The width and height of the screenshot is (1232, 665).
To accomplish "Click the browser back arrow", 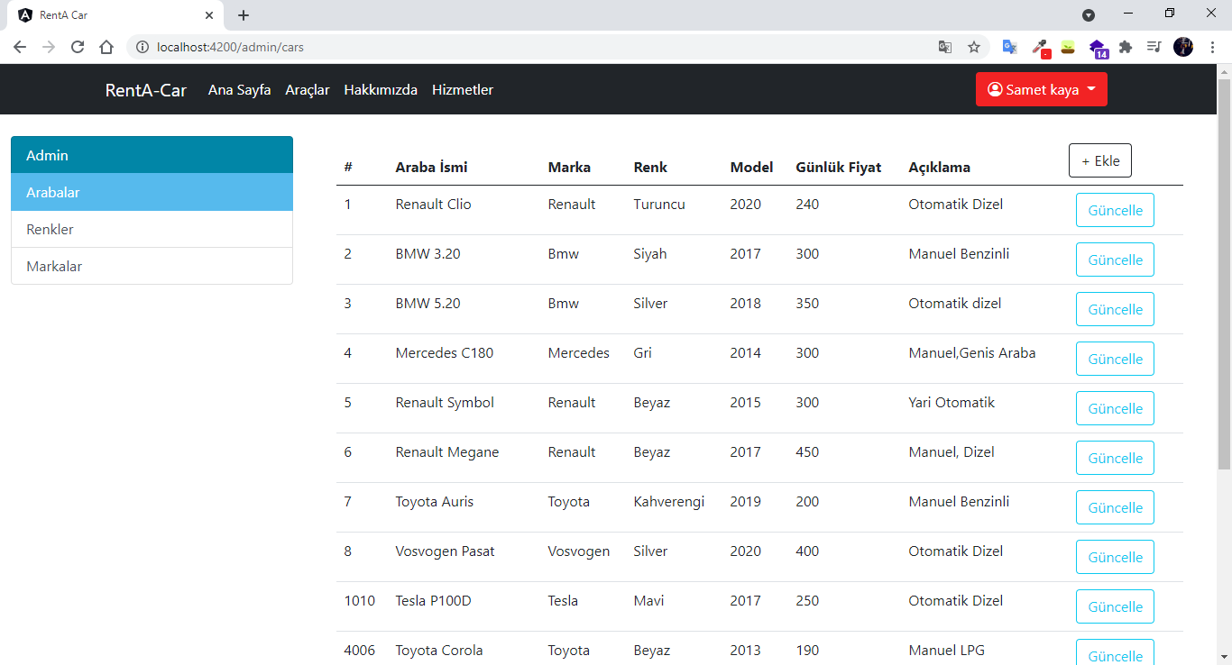I will click(x=20, y=47).
